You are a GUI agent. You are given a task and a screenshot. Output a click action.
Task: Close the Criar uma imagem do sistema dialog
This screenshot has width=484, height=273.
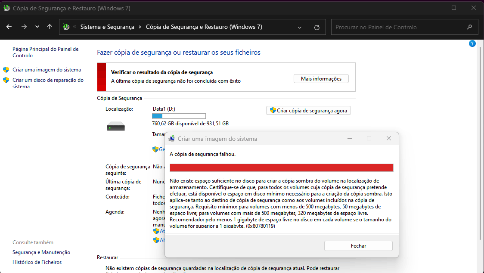point(388,138)
